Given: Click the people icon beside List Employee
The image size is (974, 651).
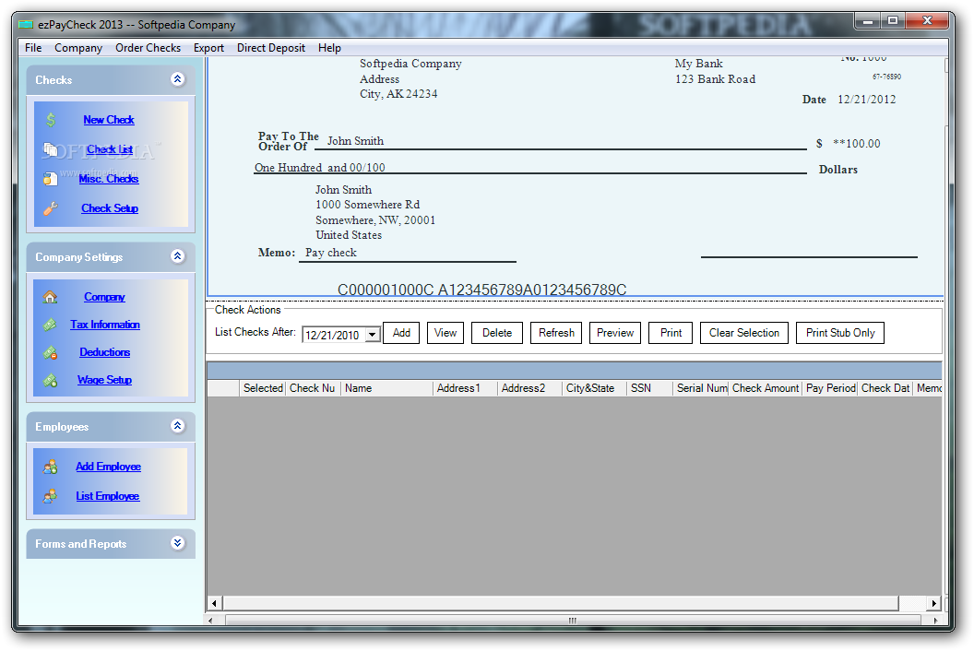Looking at the screenshot, I should coord(51,496).
